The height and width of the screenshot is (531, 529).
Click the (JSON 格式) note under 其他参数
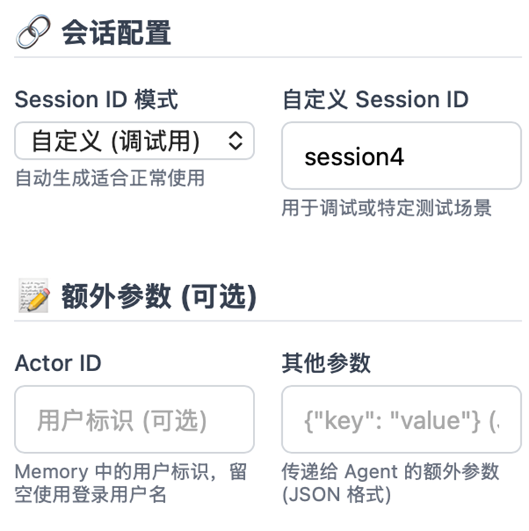(x=336, y=494)
